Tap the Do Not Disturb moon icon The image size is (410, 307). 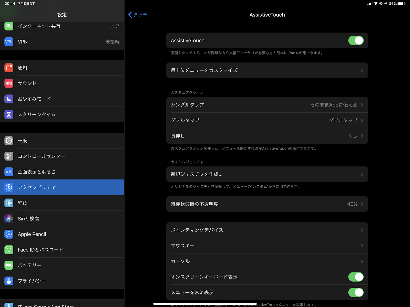[x=9, y=99]
